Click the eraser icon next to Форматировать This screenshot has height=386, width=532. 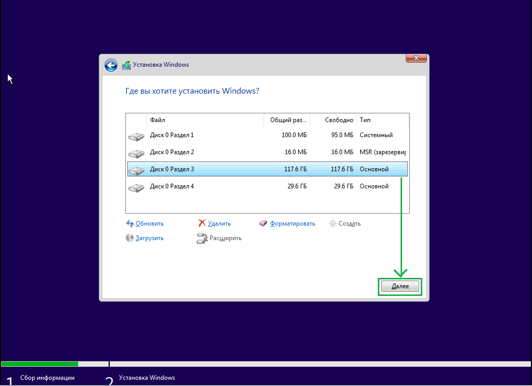point(263,223)
